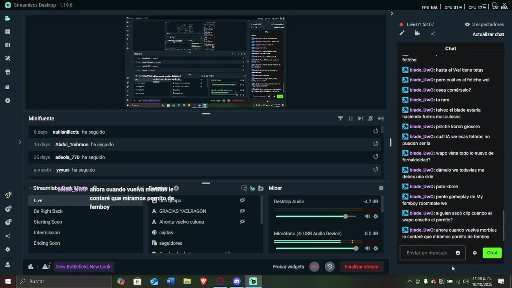Open the Brave browser from the taskbar
Screen dimensions: 512x288
pyautogui.click(x=204, y=282)
